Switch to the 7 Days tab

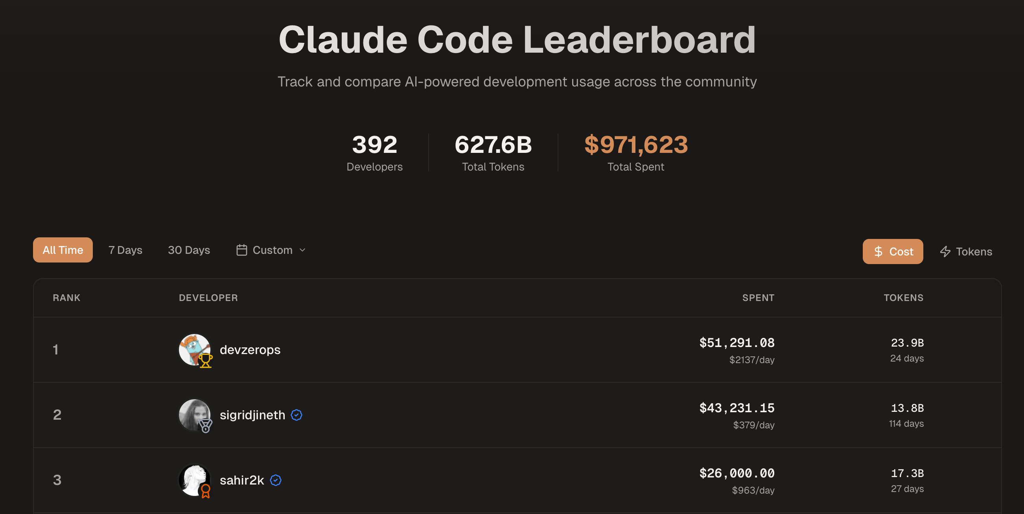(x=125, y=250)
